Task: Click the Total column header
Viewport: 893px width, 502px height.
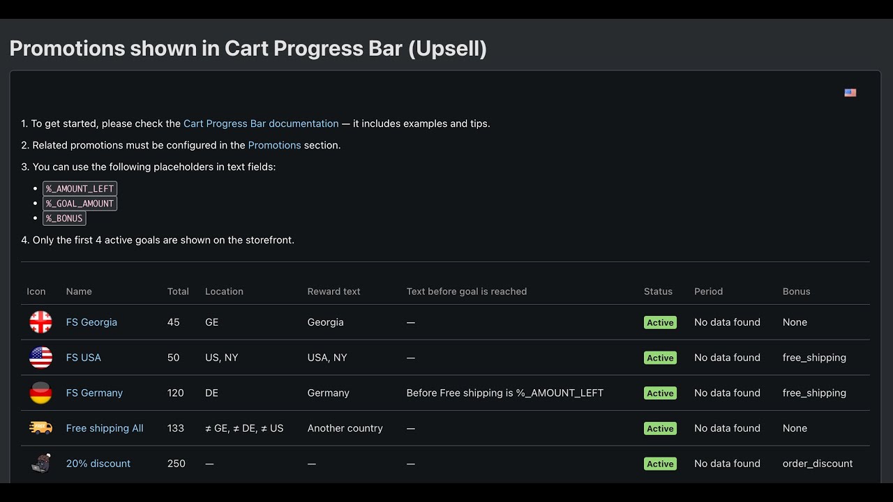Action: (178, 291)
